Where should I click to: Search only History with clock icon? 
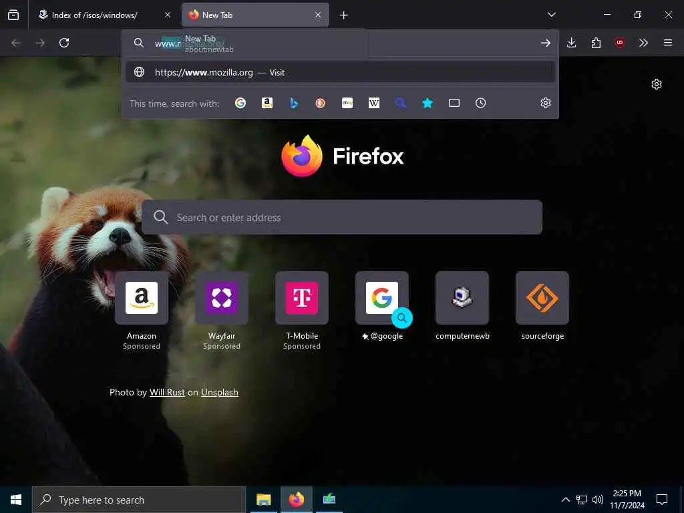click(x=481, y=103)
